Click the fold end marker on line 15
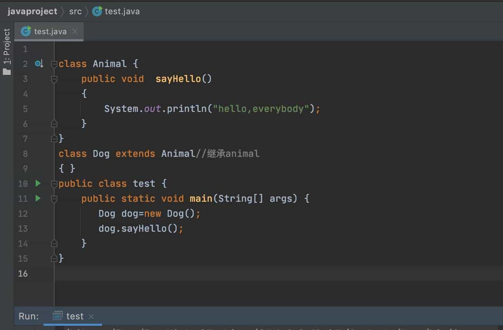503x330 pixels. (x=54, y=258)
